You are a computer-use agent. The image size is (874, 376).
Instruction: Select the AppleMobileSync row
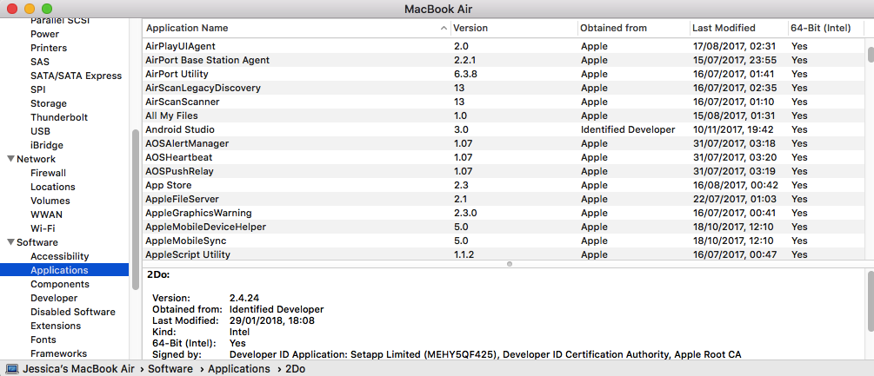click(504, 241)
